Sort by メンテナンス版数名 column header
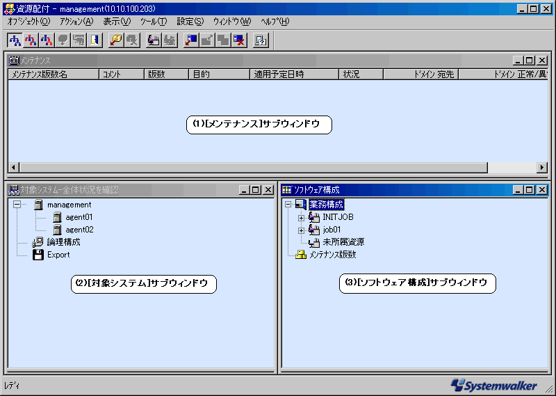Screen dimensions: 556x396 coord(54,74)
